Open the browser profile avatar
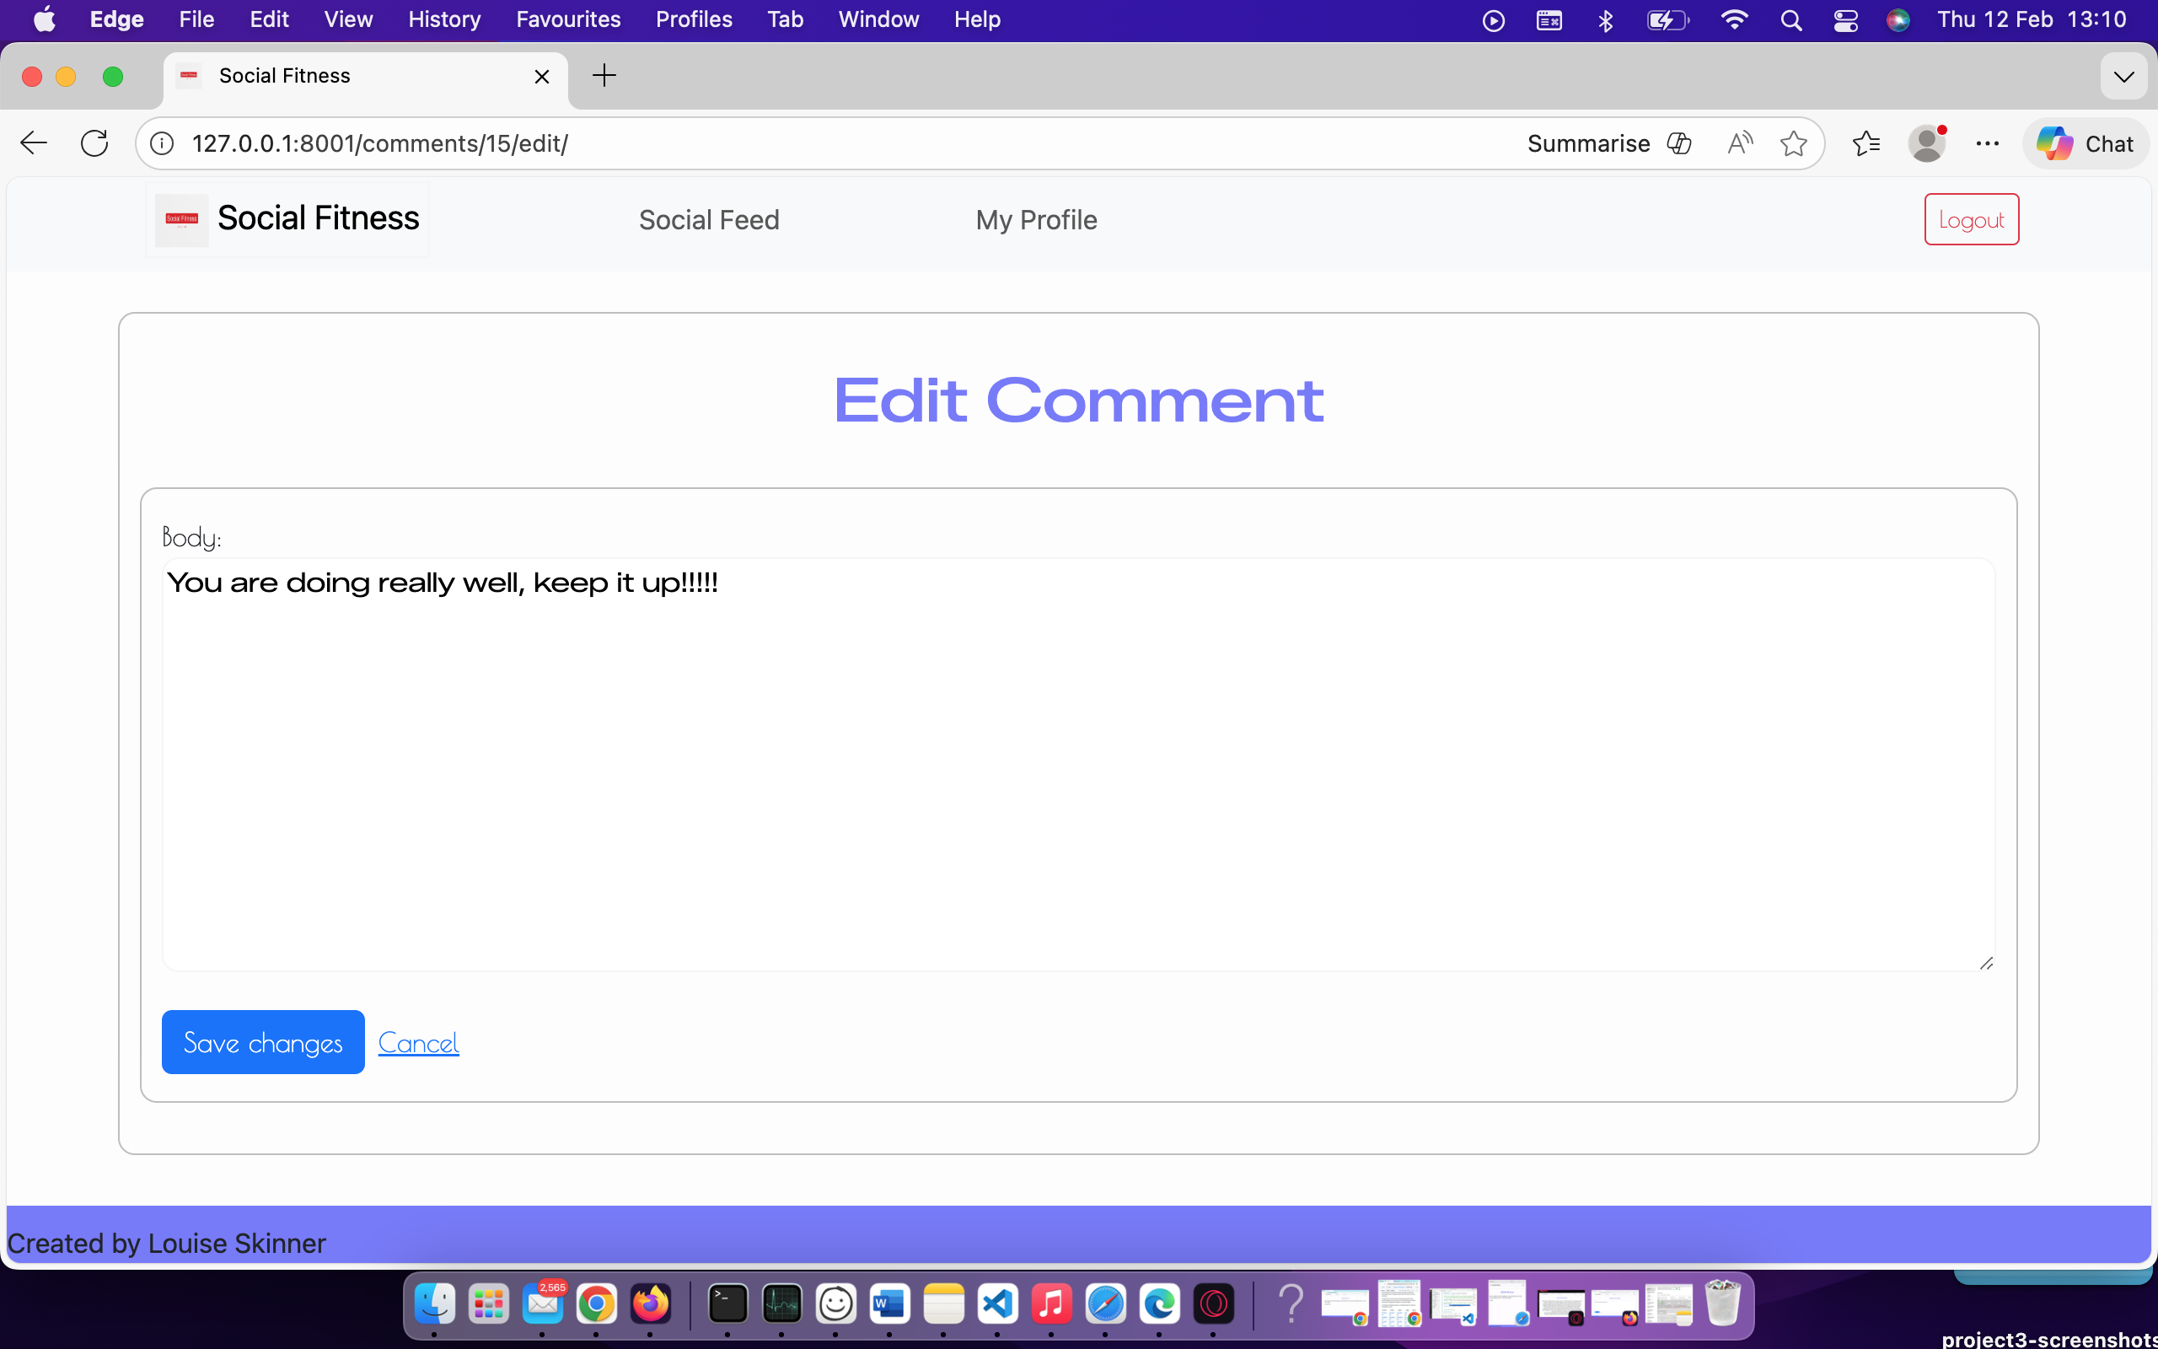Image resolution: width=2158 pixels, height=1349 pixels. (x=1928, y=142)
